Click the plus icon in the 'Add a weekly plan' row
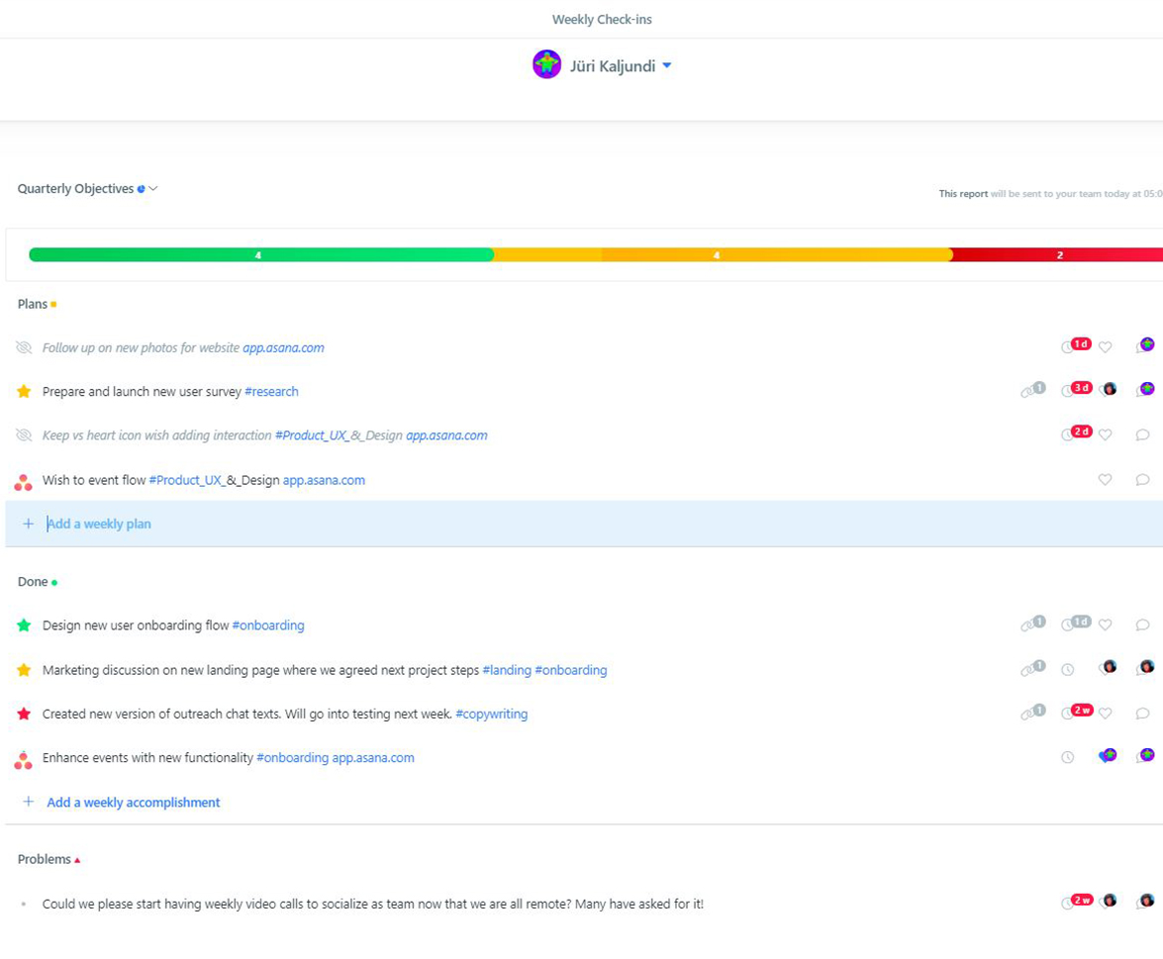 coord(28,524)
